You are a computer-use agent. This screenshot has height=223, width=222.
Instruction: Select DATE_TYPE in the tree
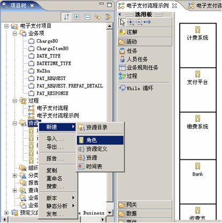coord(49,56)
